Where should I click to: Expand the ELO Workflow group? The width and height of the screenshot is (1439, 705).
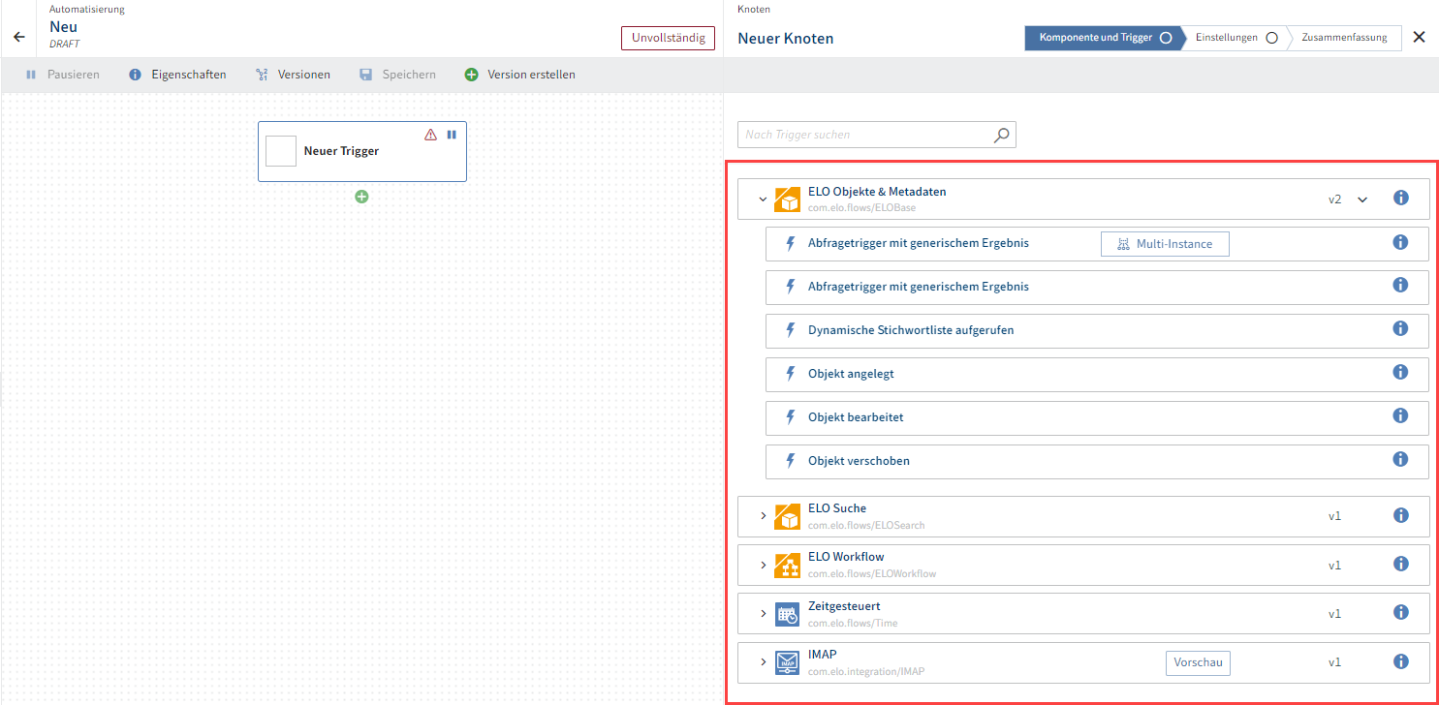(x=763, y=565)
